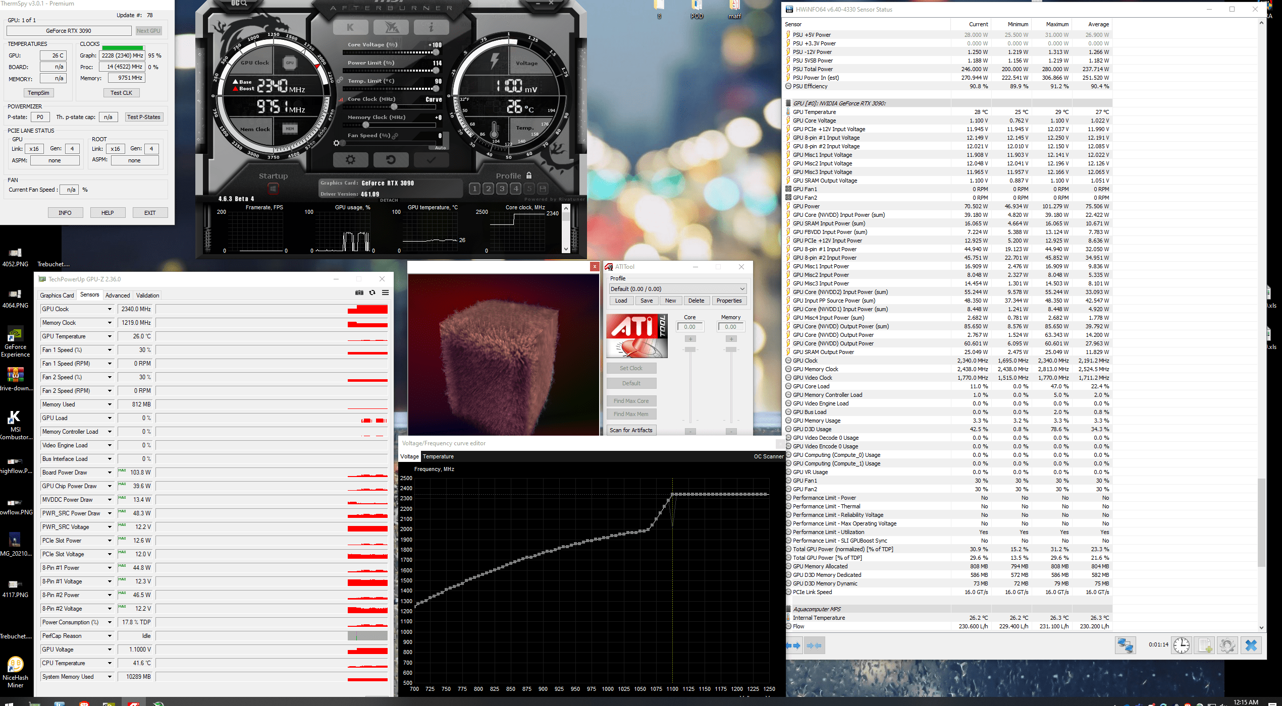This screenshot has width=1282, height=706.
Task: Click the OC Scanner jet icon in Afterburner
Action: click(391, 27)
